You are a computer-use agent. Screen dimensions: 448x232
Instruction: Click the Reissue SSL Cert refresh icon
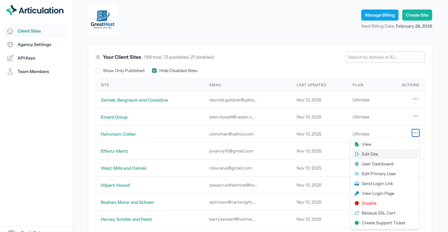[357, 213]
